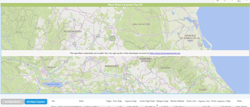Viewport: 250px width, 107px height.
Task: Click the Ingreso Viaje column header
Action: point(131,101)
